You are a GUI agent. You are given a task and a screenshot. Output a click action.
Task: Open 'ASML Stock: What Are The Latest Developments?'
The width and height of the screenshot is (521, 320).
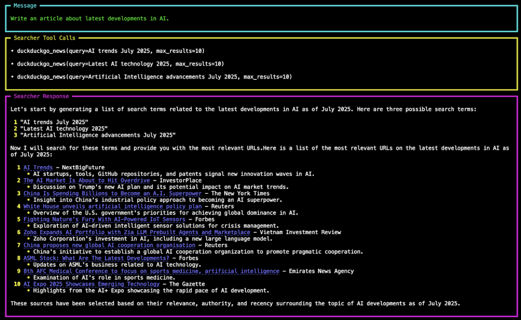pos(96,258)
